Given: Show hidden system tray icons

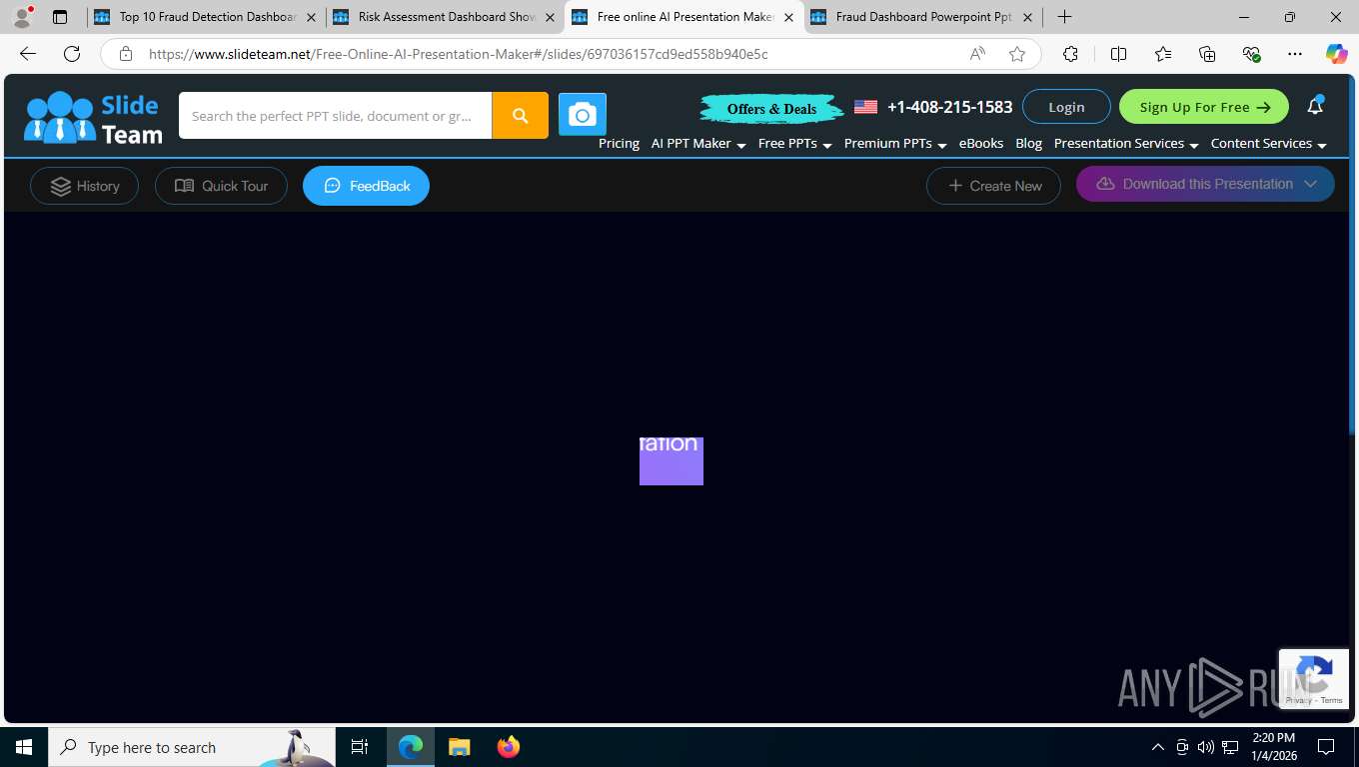Looking at the screenshot, I should [x=1158, y=747].
